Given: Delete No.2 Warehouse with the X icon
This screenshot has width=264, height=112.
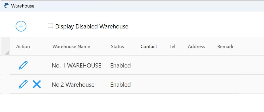Looking at the screenshot, I should [37, 84].
